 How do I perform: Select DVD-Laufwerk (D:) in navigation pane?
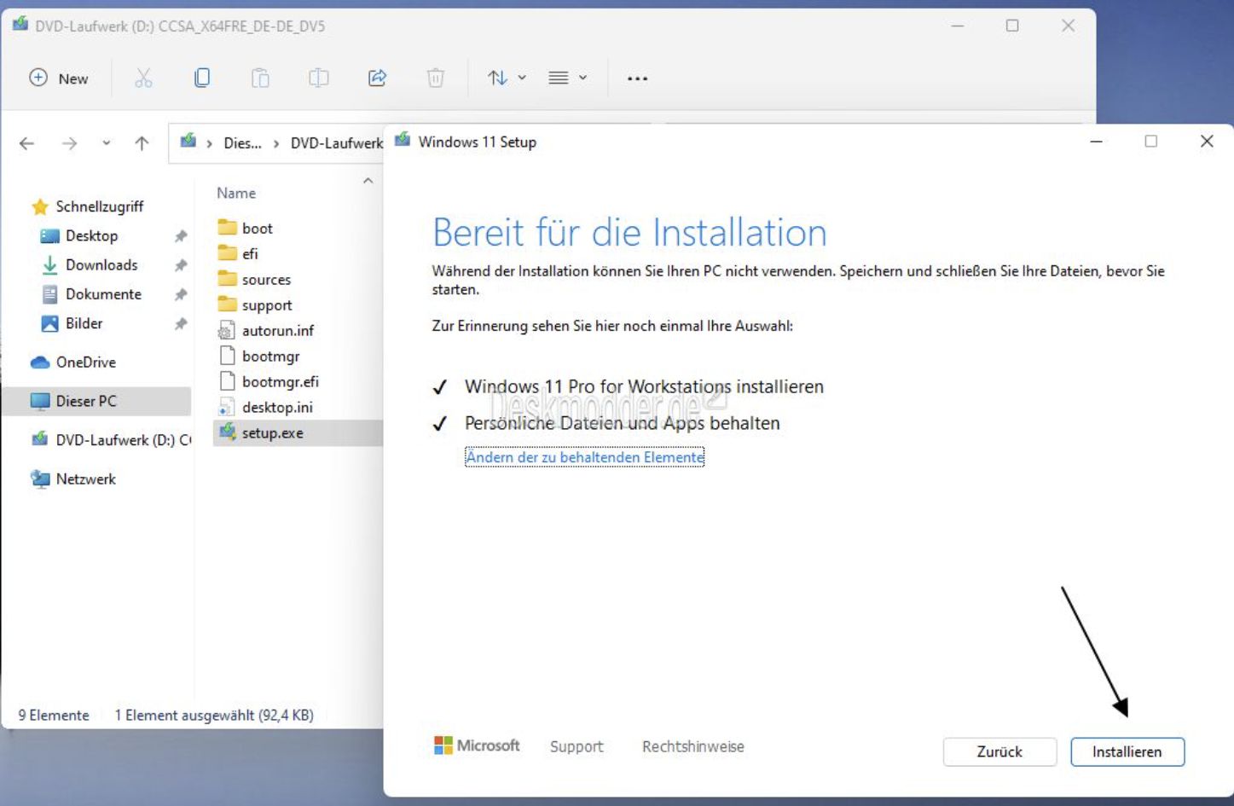[x=110, y=440]
